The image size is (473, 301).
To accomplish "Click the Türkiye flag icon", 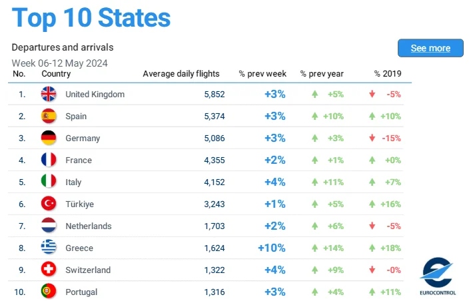I will (49, 204).
